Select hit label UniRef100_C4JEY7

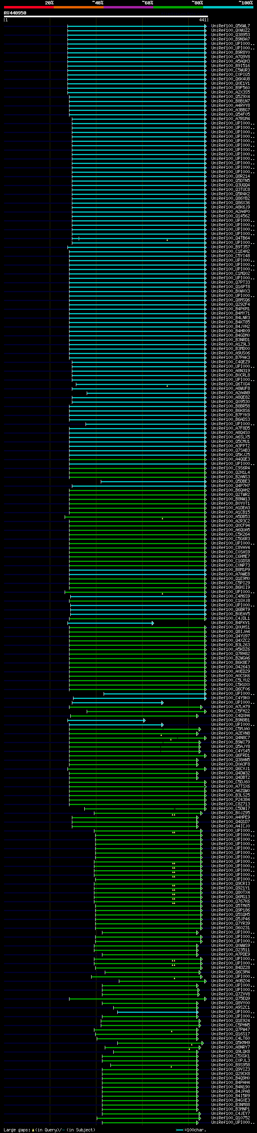(230, 1114)
